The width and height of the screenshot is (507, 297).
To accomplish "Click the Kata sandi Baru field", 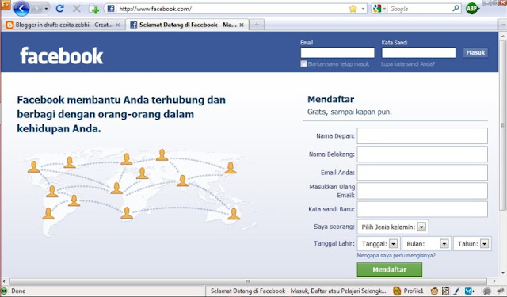I will 422,209.
